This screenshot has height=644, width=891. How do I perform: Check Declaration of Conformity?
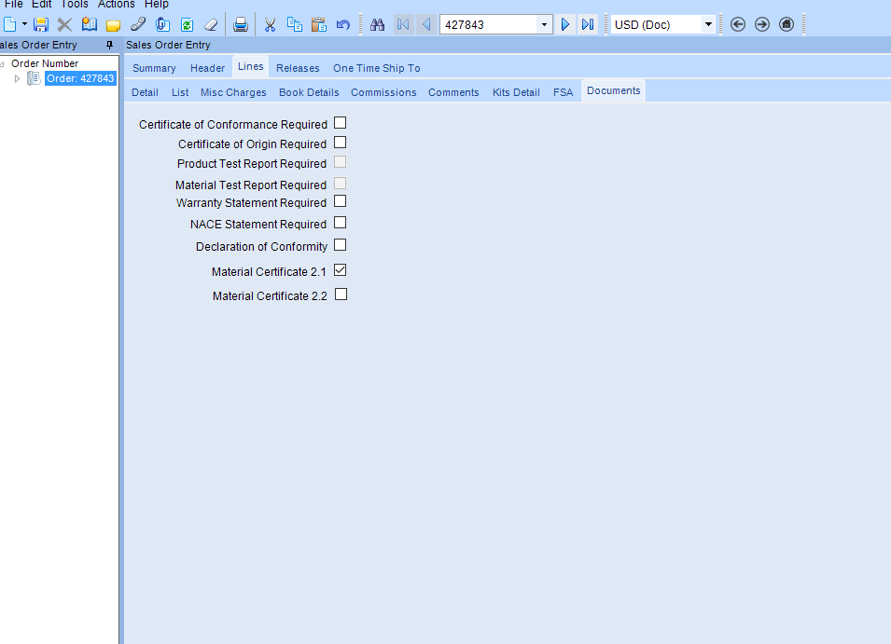pyautogui.click(x=340, y=245)
